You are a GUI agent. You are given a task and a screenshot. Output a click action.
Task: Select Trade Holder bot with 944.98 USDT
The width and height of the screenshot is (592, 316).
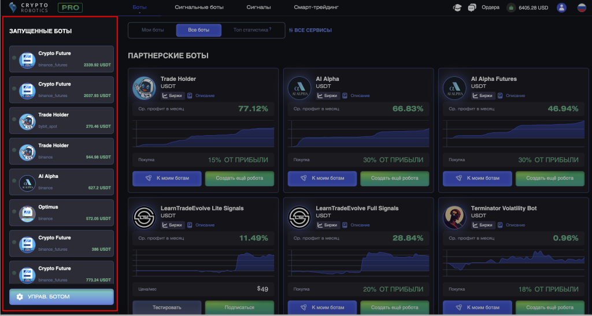tap(61, 151)
